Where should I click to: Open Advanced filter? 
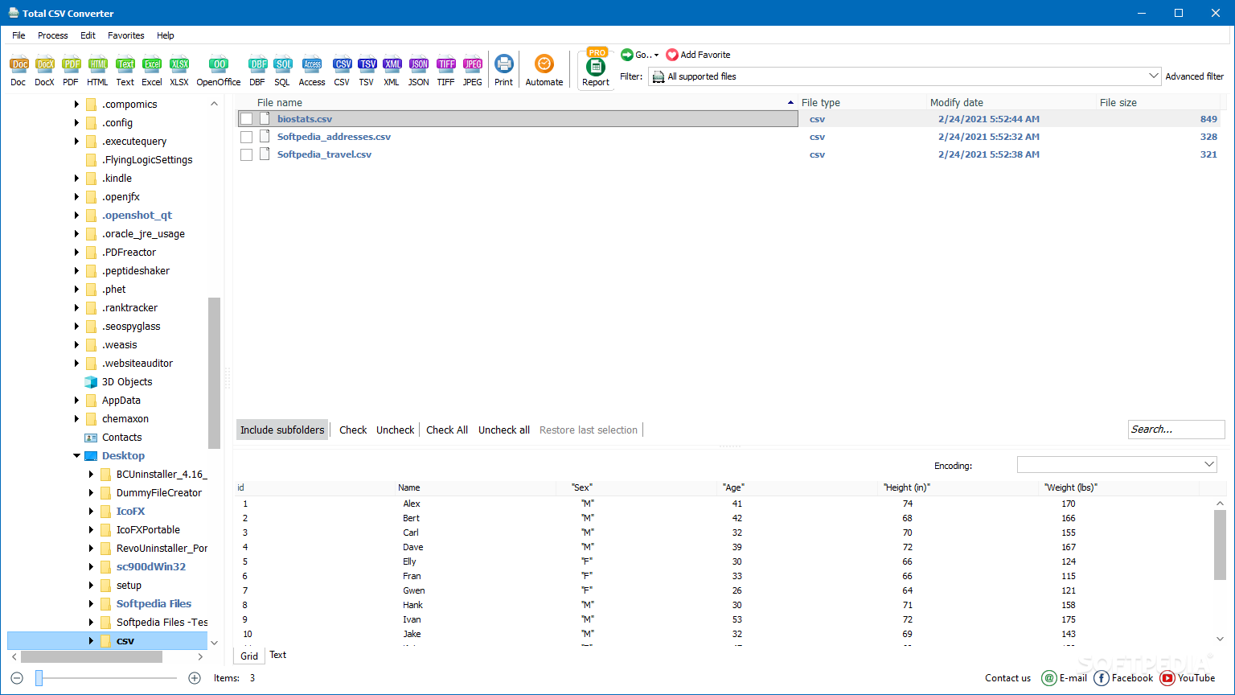click(x=1195, y=76)
